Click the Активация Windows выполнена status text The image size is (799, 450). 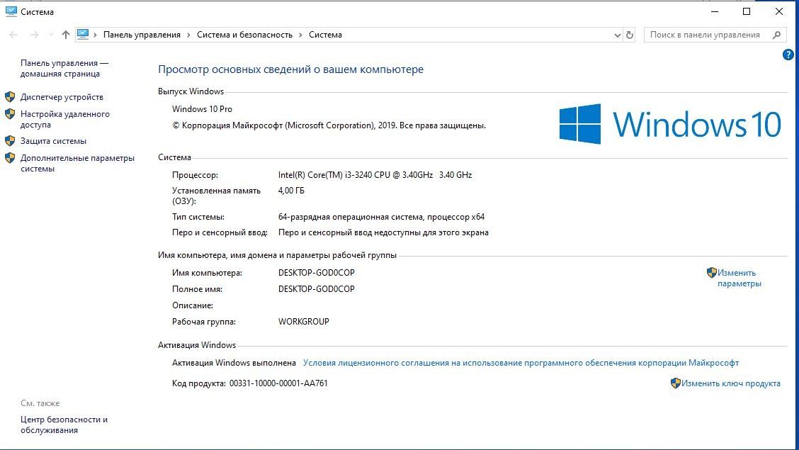[234, 363]
